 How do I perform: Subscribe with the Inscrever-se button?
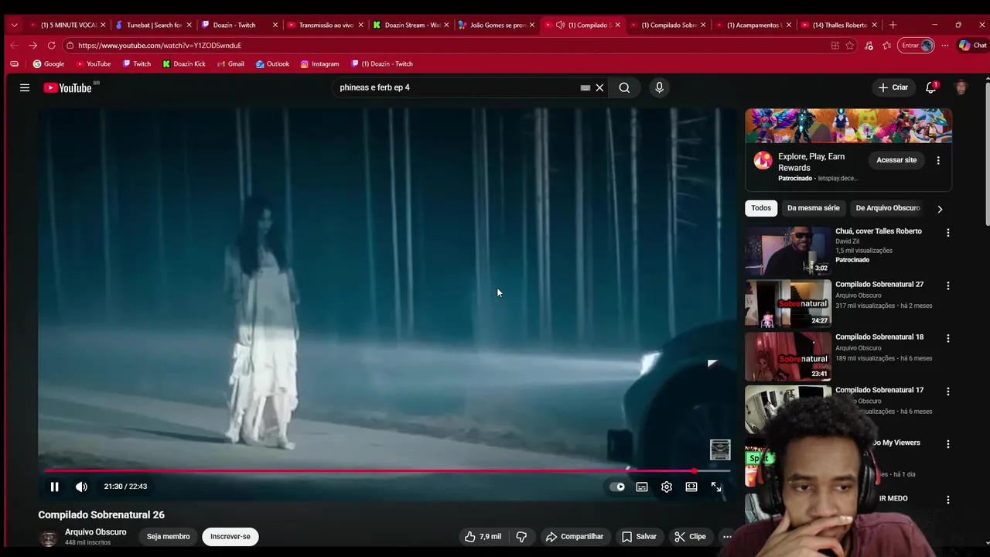230,536
